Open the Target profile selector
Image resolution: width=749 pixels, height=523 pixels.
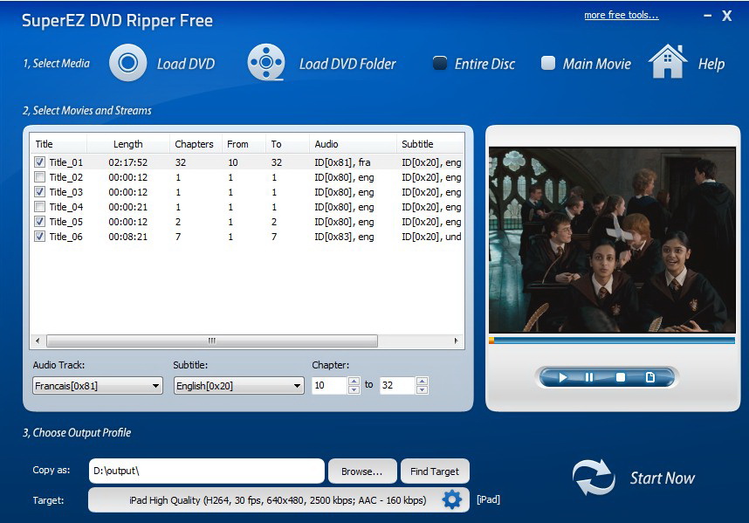point(278,500)
